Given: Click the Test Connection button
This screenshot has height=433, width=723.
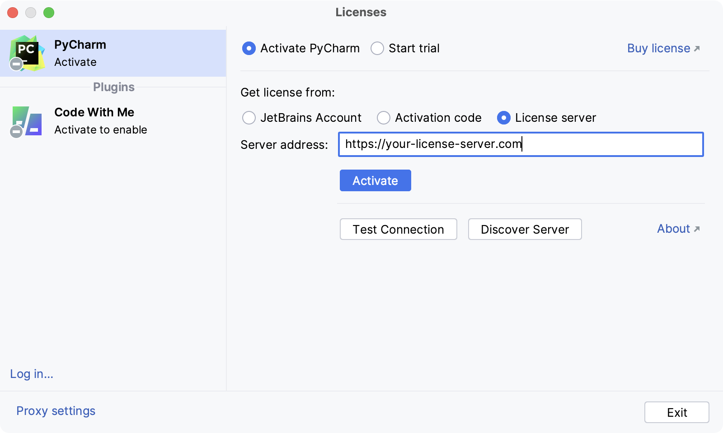Looking at the screenshot, I should click(x=399, y=229).
